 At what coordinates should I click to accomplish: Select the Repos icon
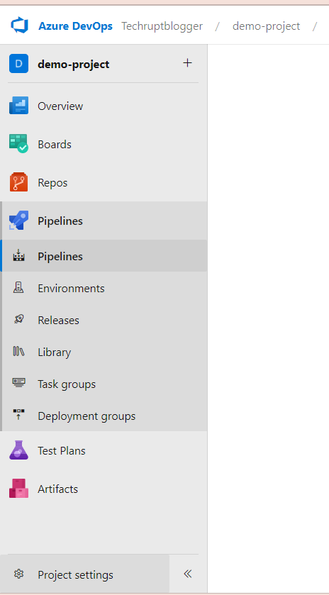(x=18, y=182)
